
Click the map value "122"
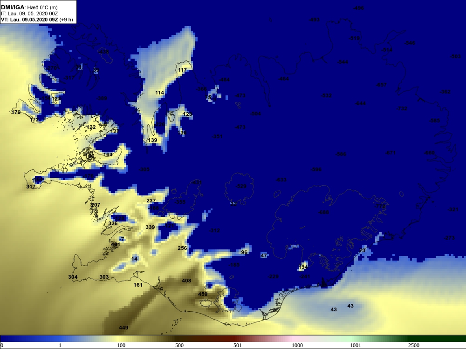[91, 127]
